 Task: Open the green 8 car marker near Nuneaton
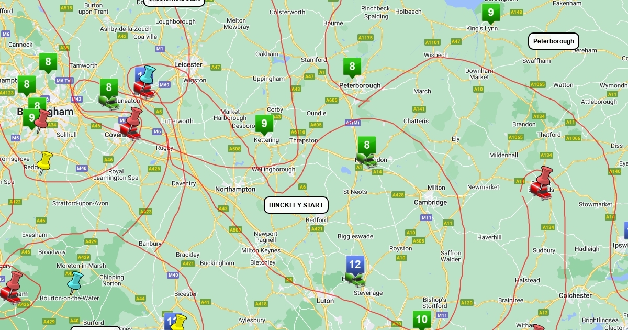pyautogui.click(x=109, y=94)
